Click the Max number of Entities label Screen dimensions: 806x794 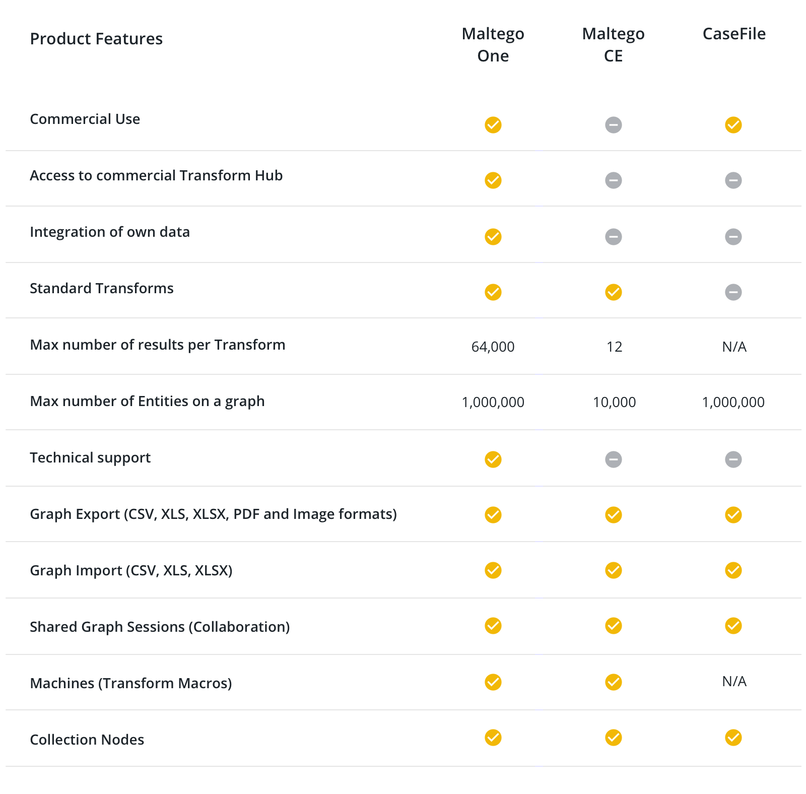[x=147, y=401]
